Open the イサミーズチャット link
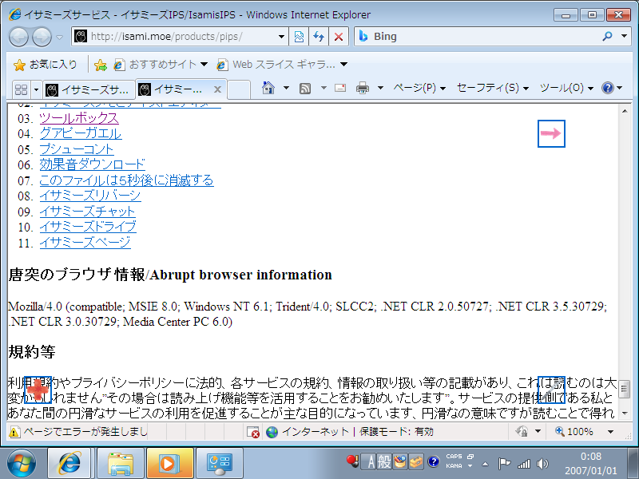This screenshot has width=639, height=479. (87, 212)
